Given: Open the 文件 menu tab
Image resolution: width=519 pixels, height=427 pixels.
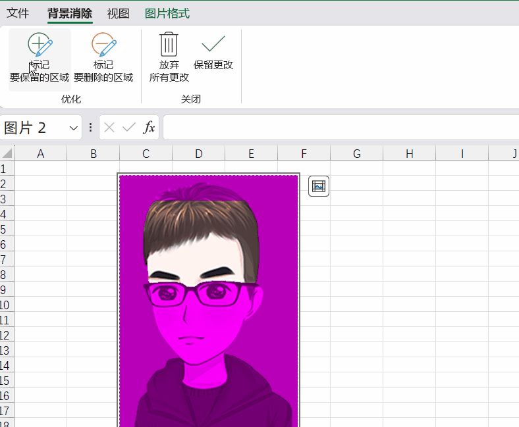Looking at the screenshot, I should [x=18, y=13].
